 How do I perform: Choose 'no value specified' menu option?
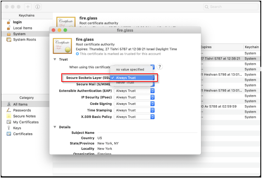click(x=130, y=69)
